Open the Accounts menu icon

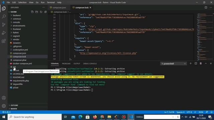(x=4, y=98)
